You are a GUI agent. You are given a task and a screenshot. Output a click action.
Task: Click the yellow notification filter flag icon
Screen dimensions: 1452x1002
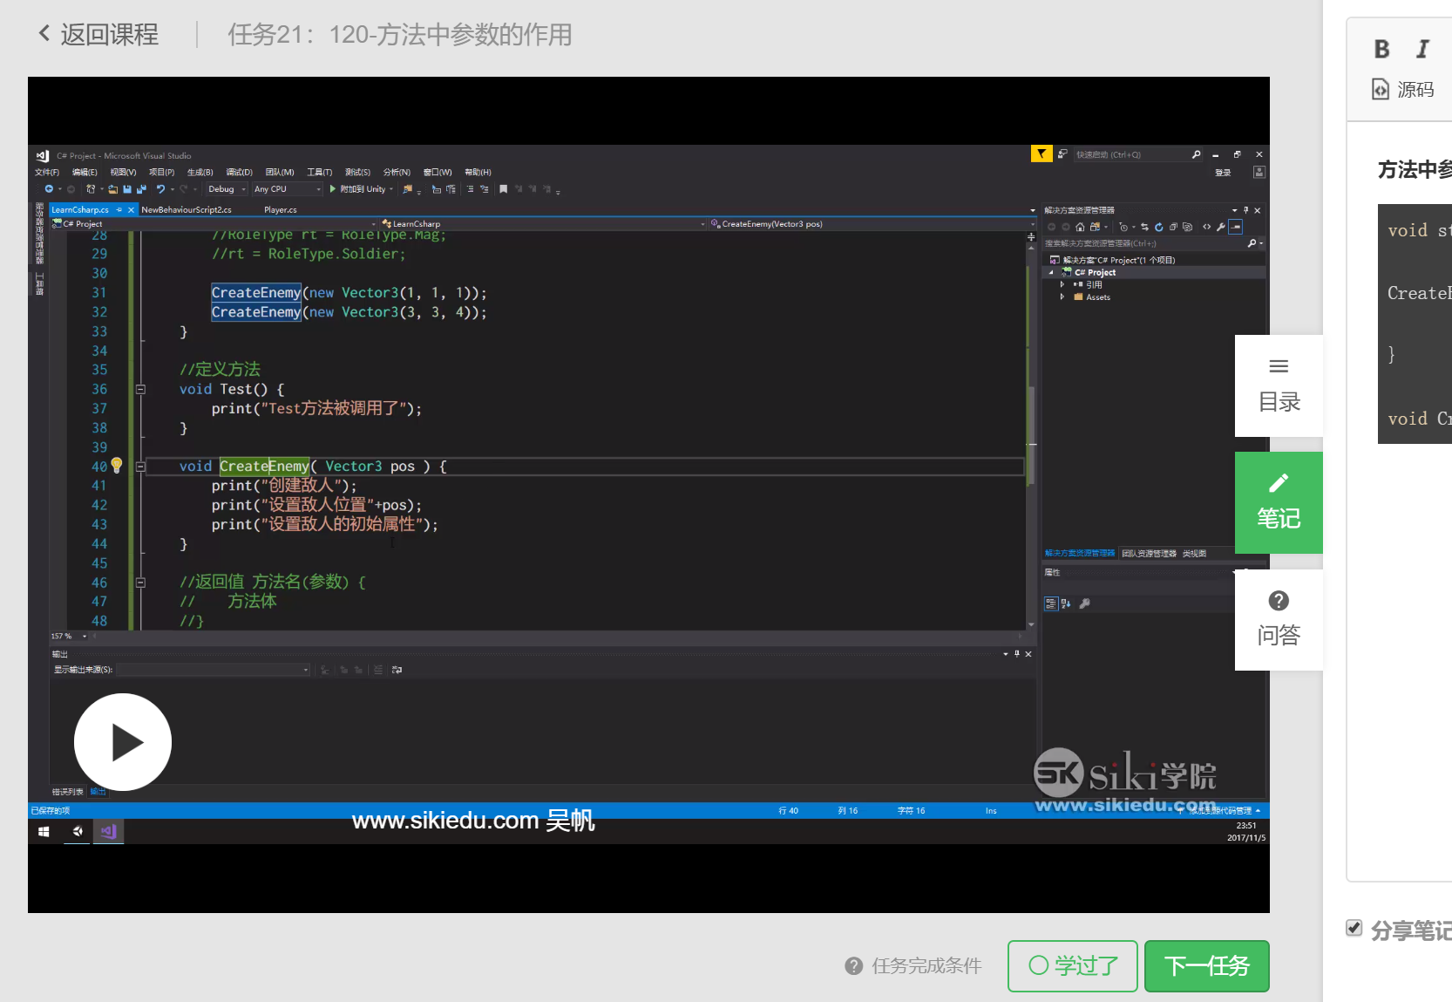tap(1042, 154)
